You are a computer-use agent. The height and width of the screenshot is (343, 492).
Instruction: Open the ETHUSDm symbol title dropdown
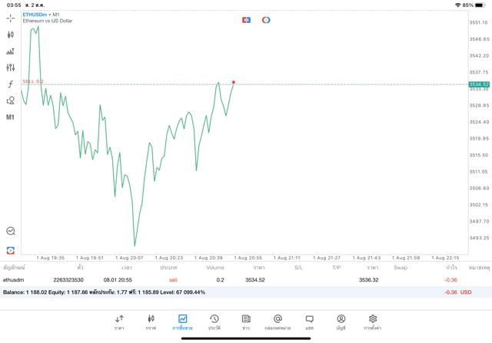pyautogui.click(x=42, y=15)
